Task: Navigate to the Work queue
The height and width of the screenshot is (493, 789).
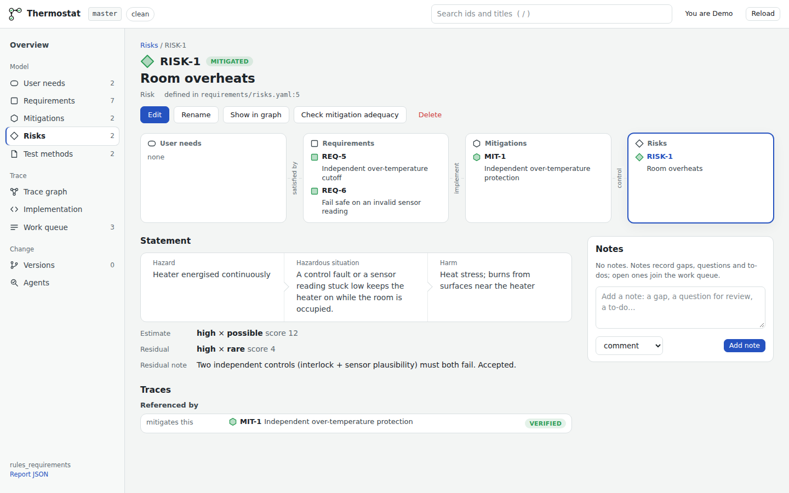Action: [62, 227]
